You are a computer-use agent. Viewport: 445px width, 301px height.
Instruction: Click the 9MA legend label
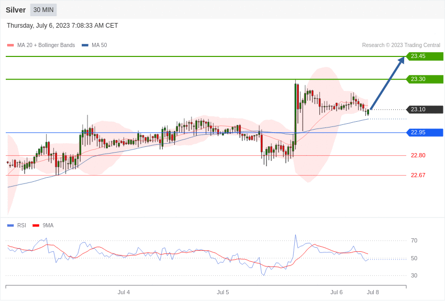48,225
